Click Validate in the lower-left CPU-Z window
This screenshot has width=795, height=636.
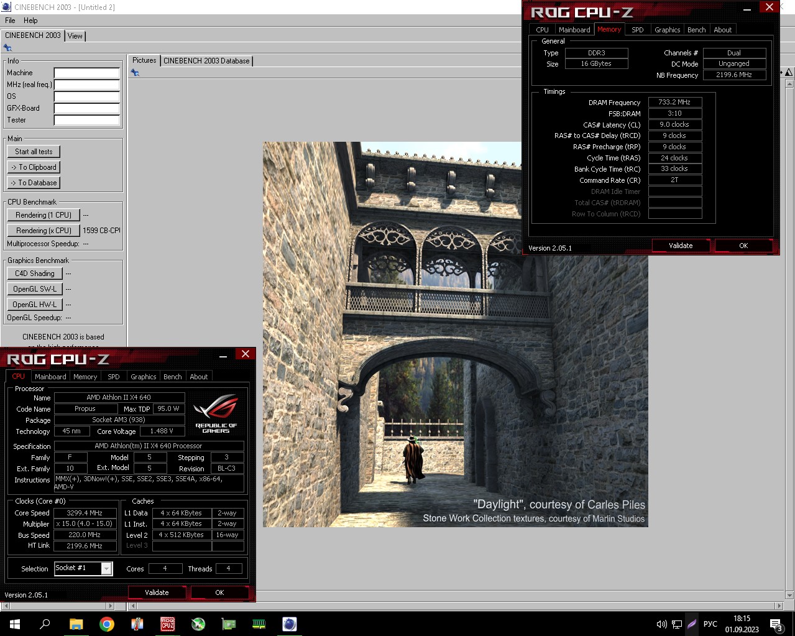(x=157, y=592)
